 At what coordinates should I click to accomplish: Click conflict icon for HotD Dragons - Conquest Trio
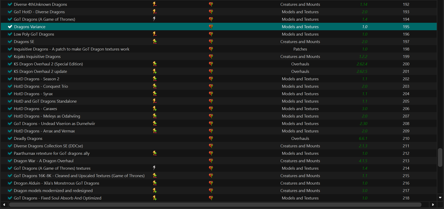154,86
